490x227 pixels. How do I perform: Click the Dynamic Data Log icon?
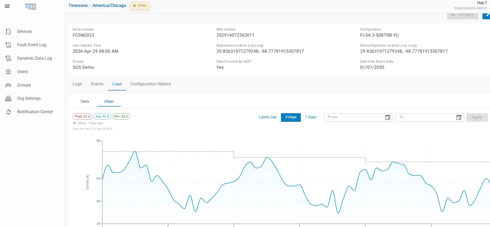tap(8, 58)
